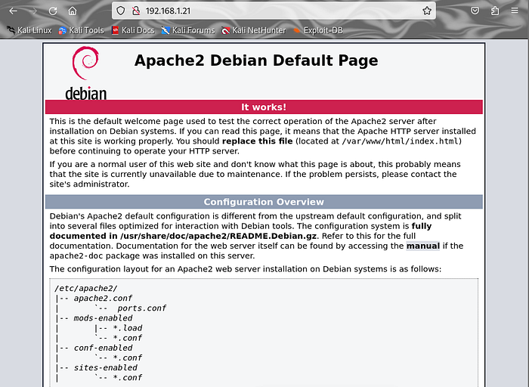Open the Firefox hamburger menu
529x387 pixels.
tap(515, 11)
